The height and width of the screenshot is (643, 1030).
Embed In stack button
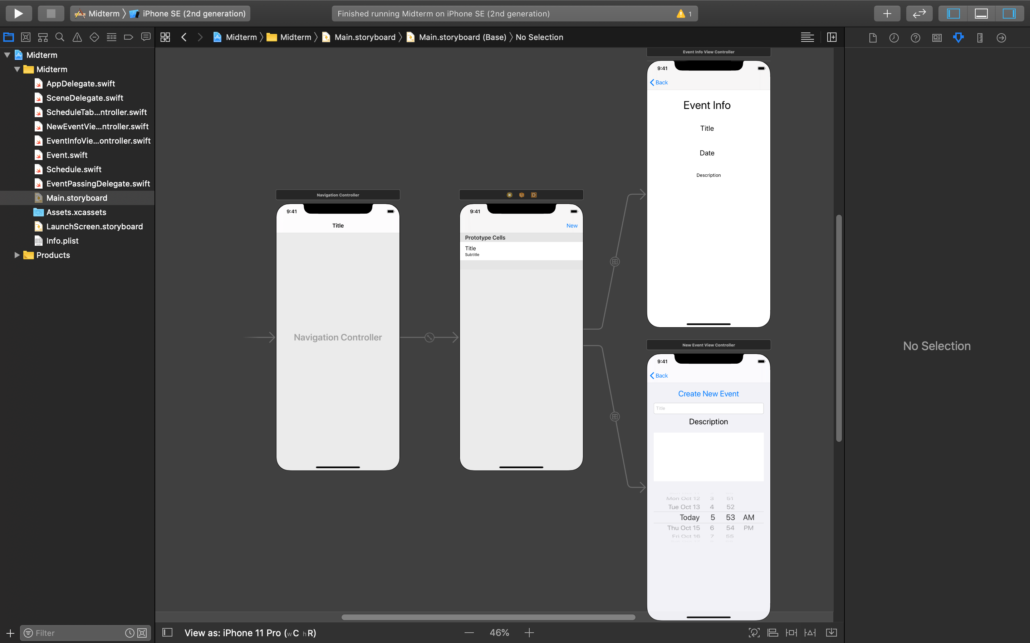(x=831, y=633)
